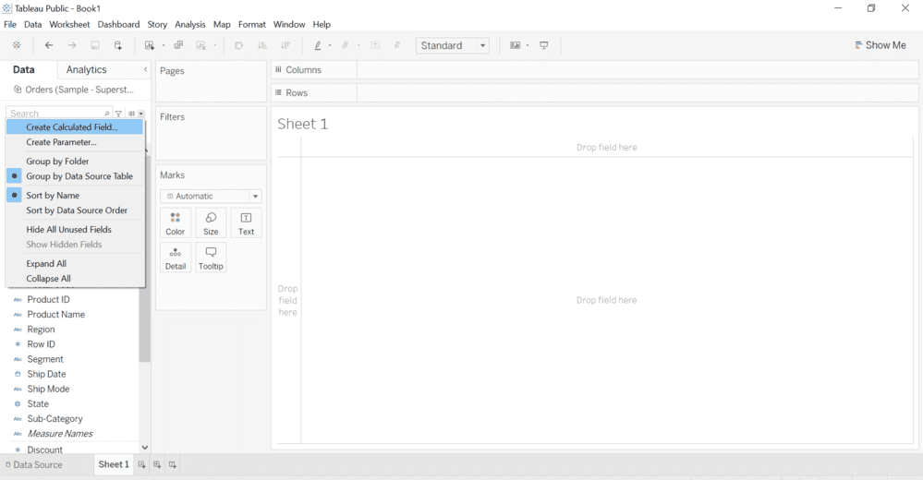This screenshot has width=923, height=480.
Task: Click the Group Members paperclip icon
Action: [346, 45]
